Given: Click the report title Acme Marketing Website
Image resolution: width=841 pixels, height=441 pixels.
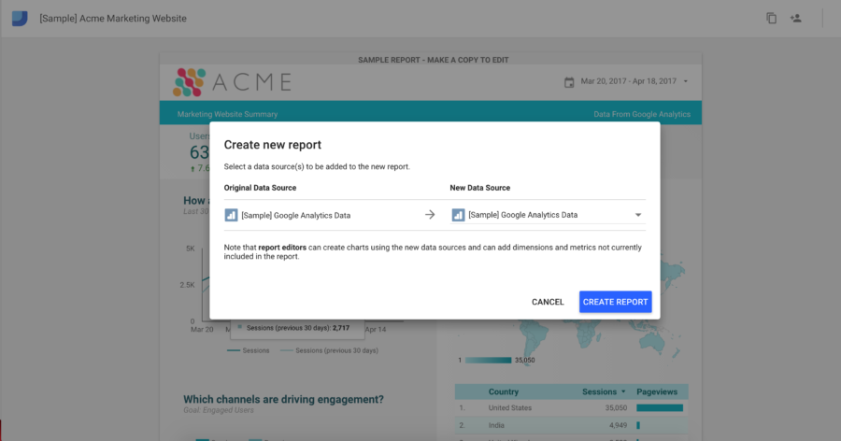Looking at the screenshot, I should [x=113, y=19].
